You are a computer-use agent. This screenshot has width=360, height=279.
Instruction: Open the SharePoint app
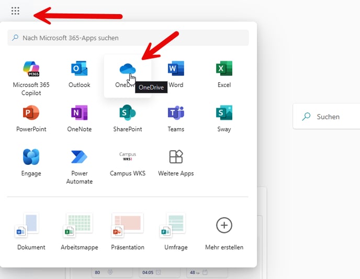coord(128,118)
